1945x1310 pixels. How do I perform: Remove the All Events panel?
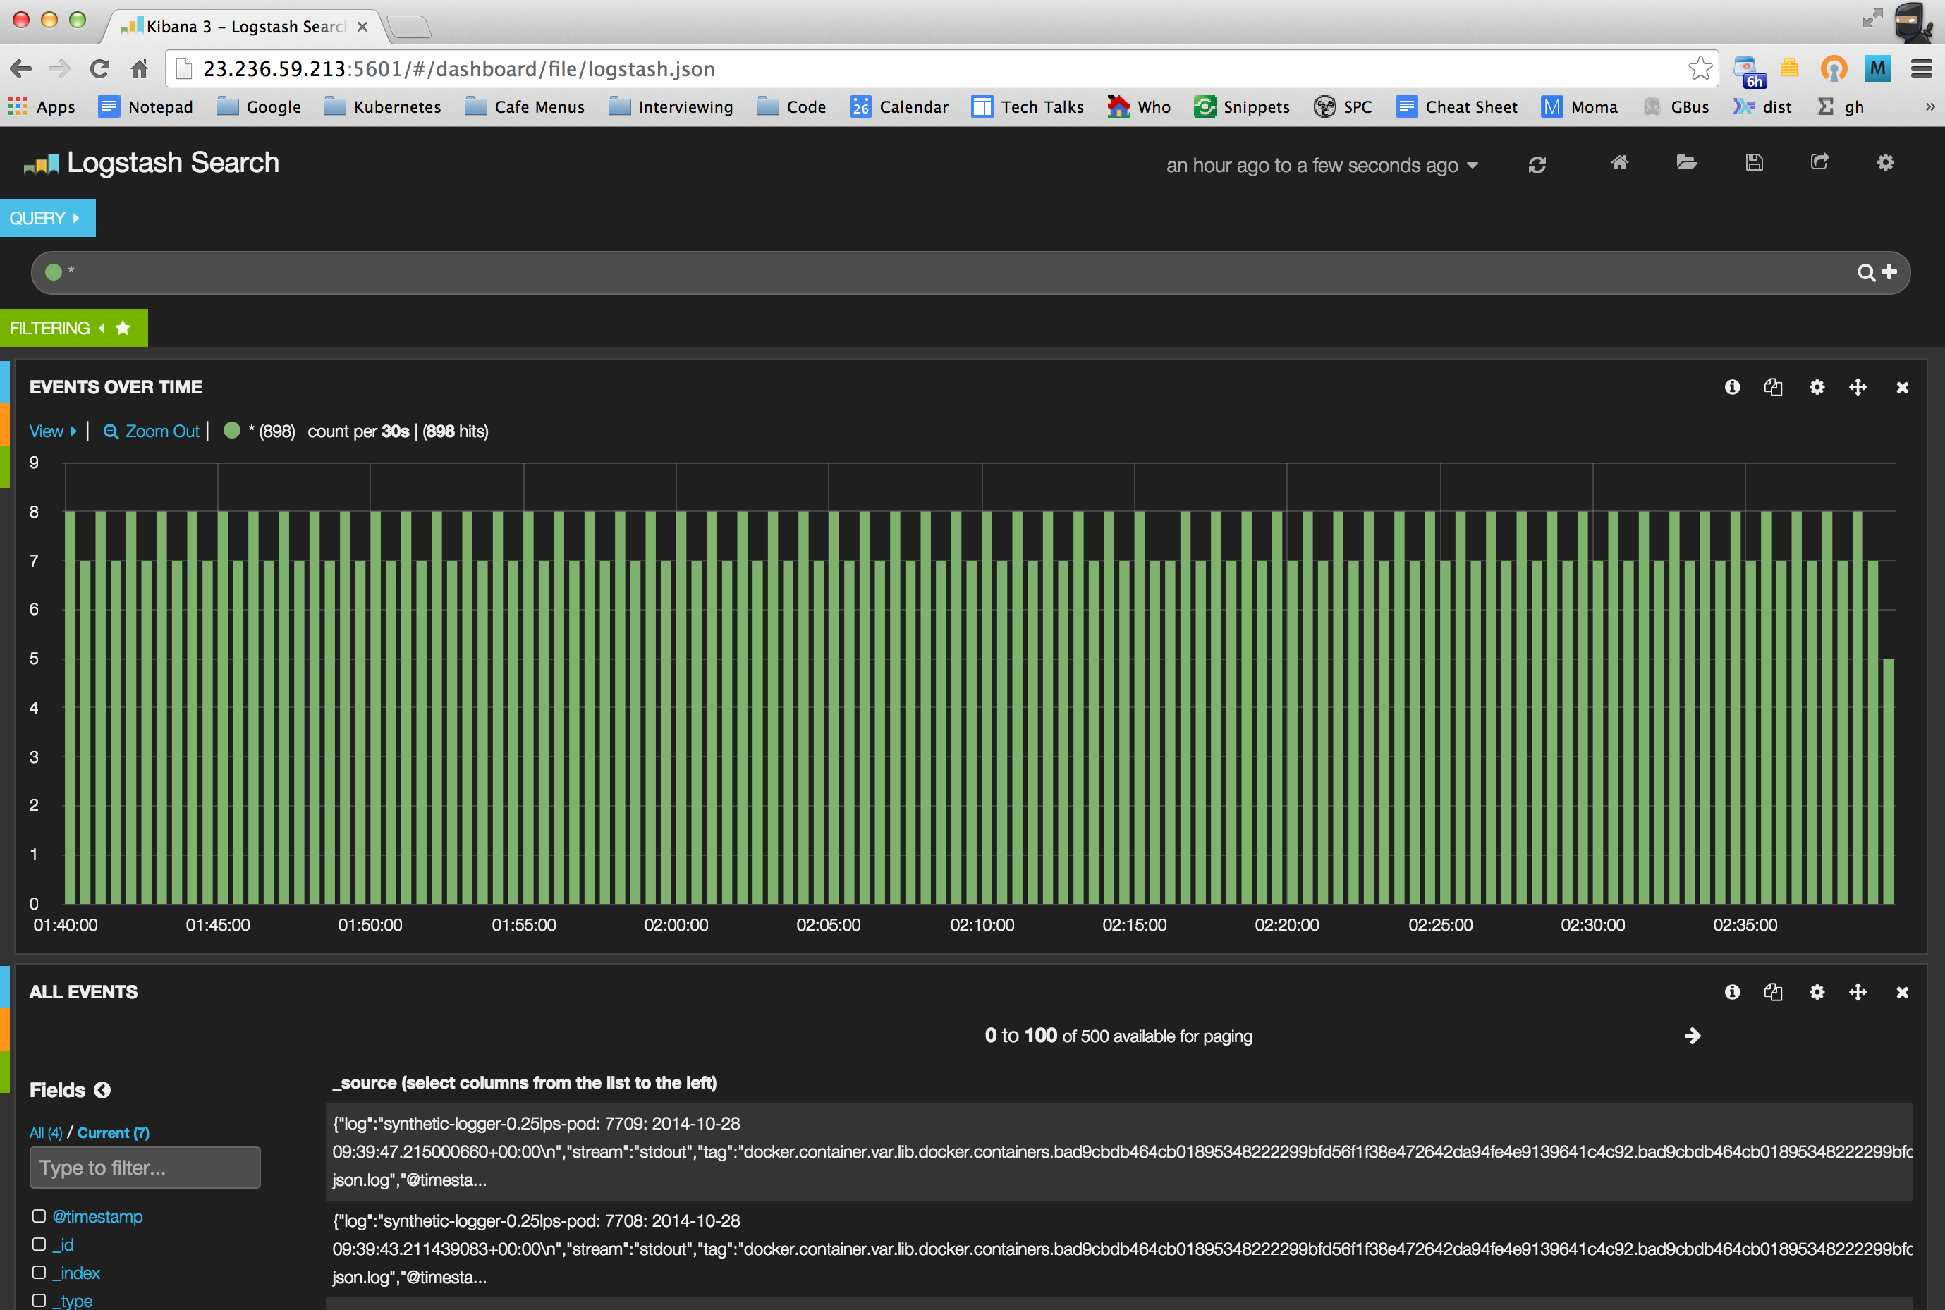click(1903, 993)
